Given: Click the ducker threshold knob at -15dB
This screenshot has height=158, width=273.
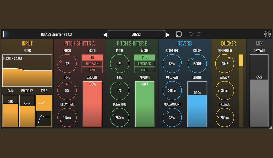Looking at the screenshot, I should click(225, 64).
